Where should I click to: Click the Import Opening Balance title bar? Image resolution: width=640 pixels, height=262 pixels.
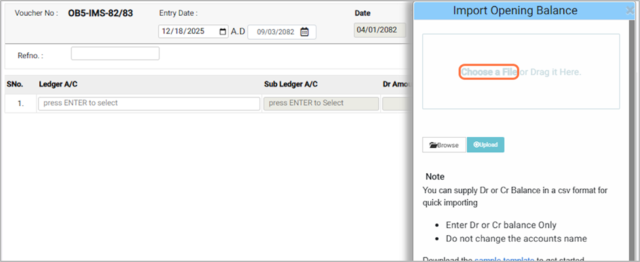pyautogui.click(x=515, y=10)
